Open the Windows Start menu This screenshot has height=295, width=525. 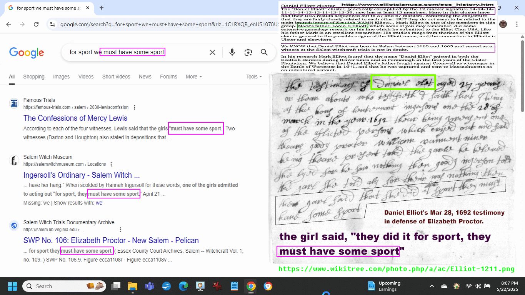point(12,286)
